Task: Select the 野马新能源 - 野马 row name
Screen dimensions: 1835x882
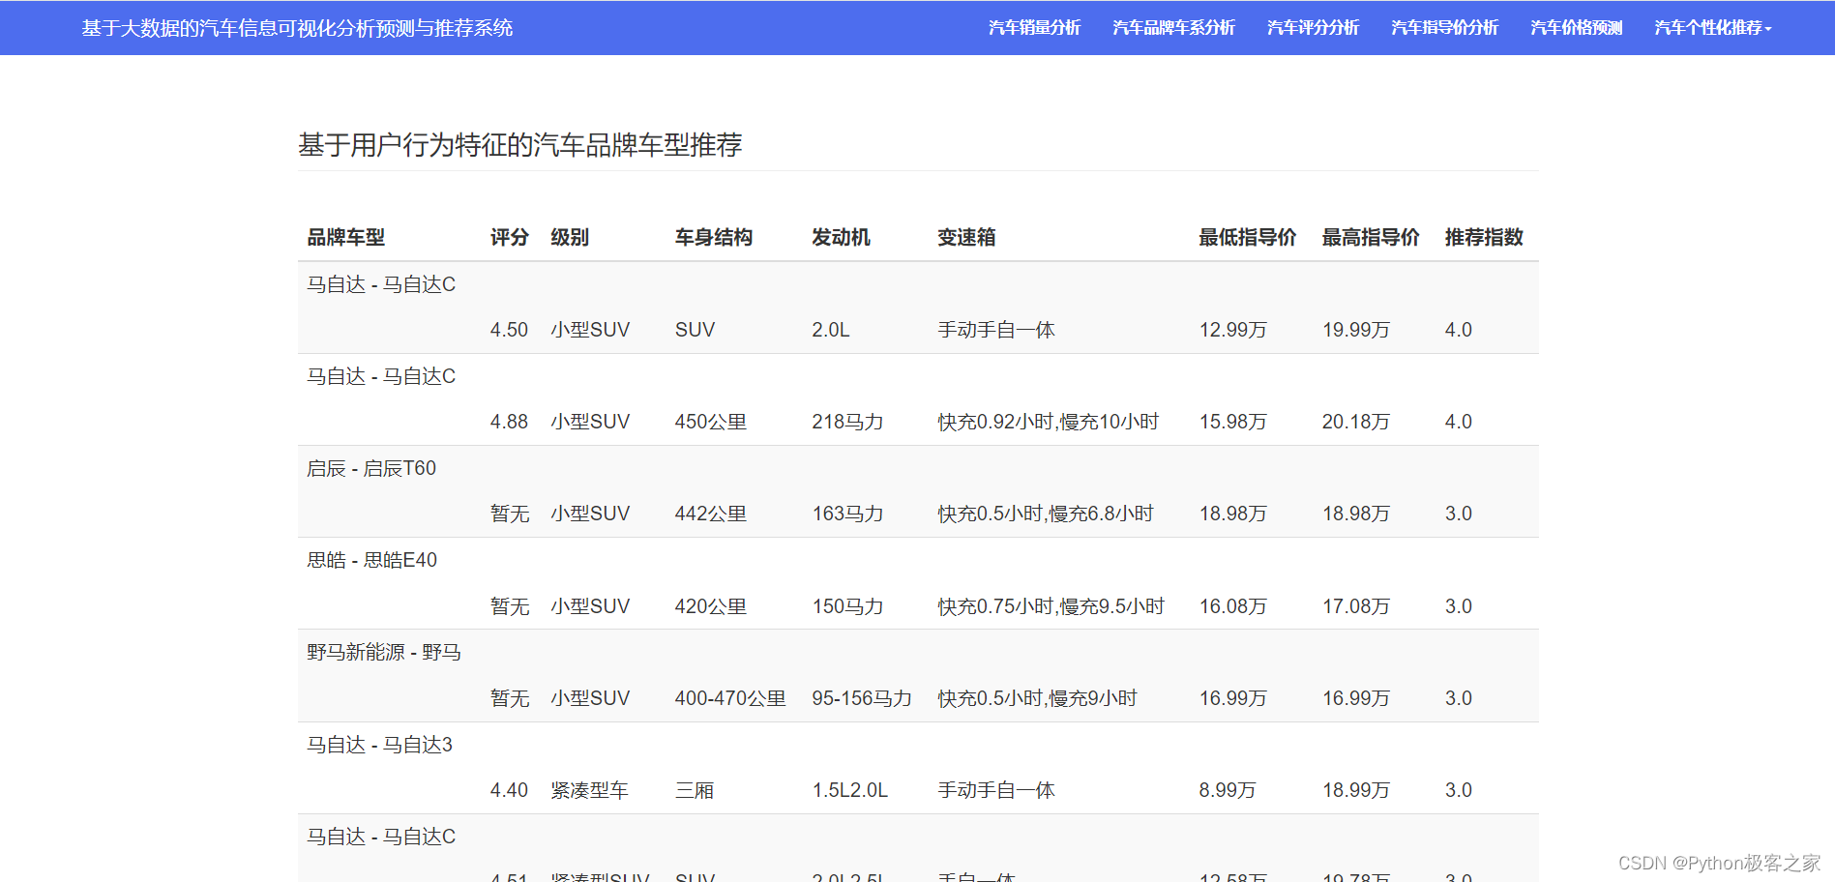Action: [384, 652]
